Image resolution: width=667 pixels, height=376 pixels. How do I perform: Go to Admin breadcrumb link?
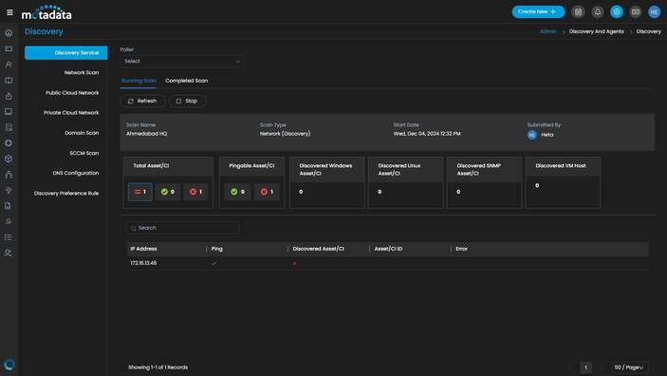pos(547,31)
